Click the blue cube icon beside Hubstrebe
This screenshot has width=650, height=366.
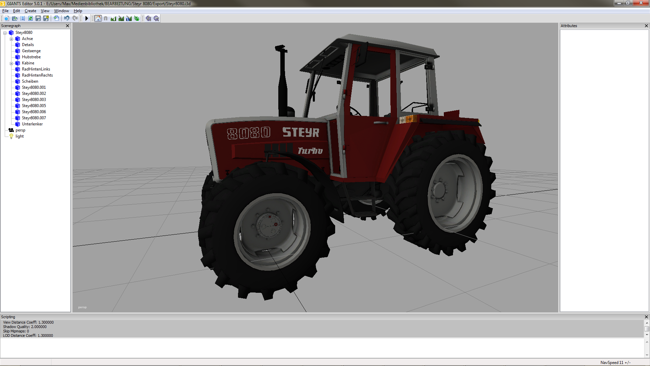click(18, 57)
